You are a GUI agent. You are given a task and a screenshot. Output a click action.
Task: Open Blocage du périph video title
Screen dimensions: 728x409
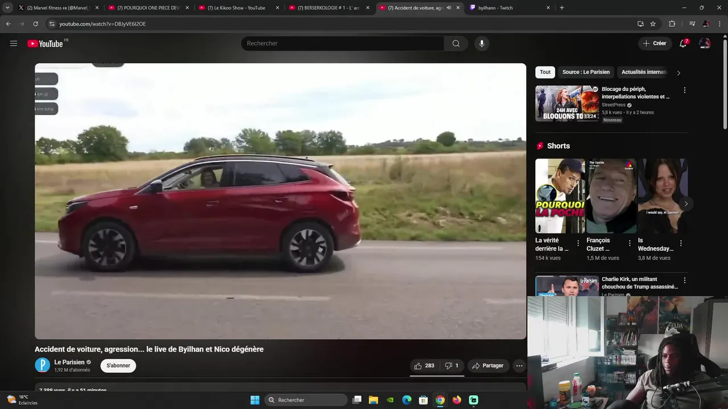(x=635, y=93)
